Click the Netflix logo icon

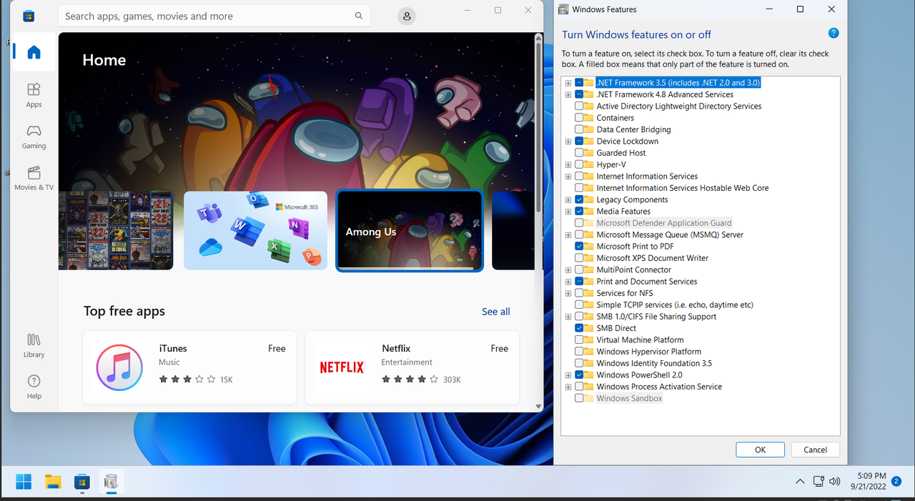pyautogui.click(x=342, y=367)
